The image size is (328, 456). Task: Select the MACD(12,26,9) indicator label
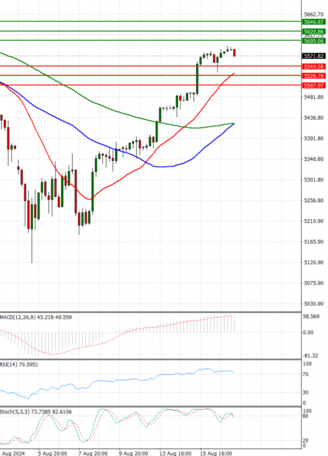pyautogui.click(x=36, y=317)
